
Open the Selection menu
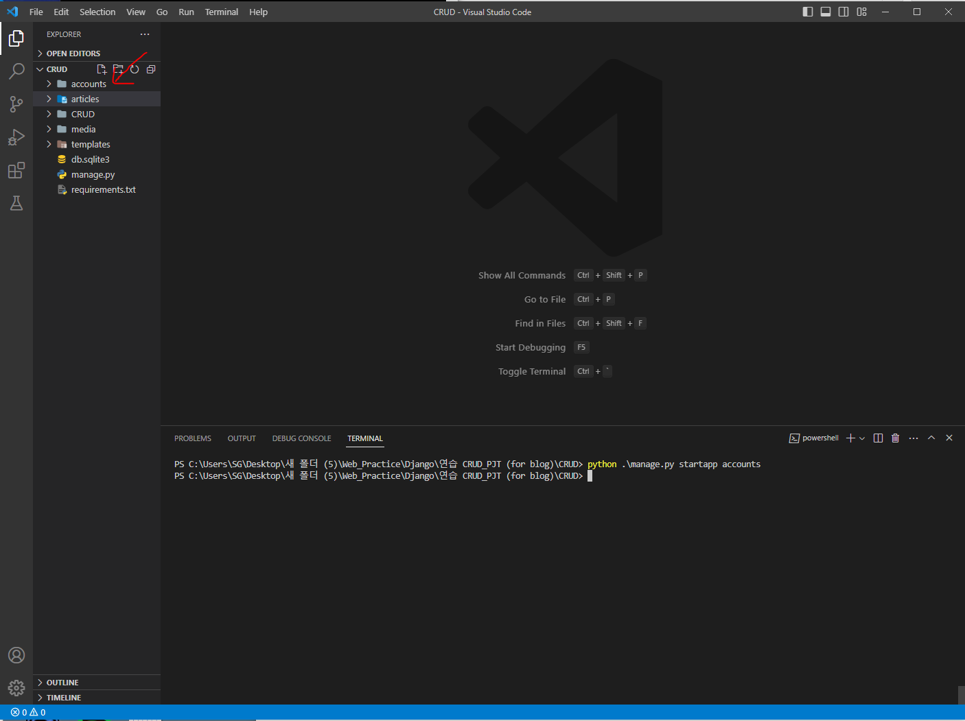[x=97, y=12]
